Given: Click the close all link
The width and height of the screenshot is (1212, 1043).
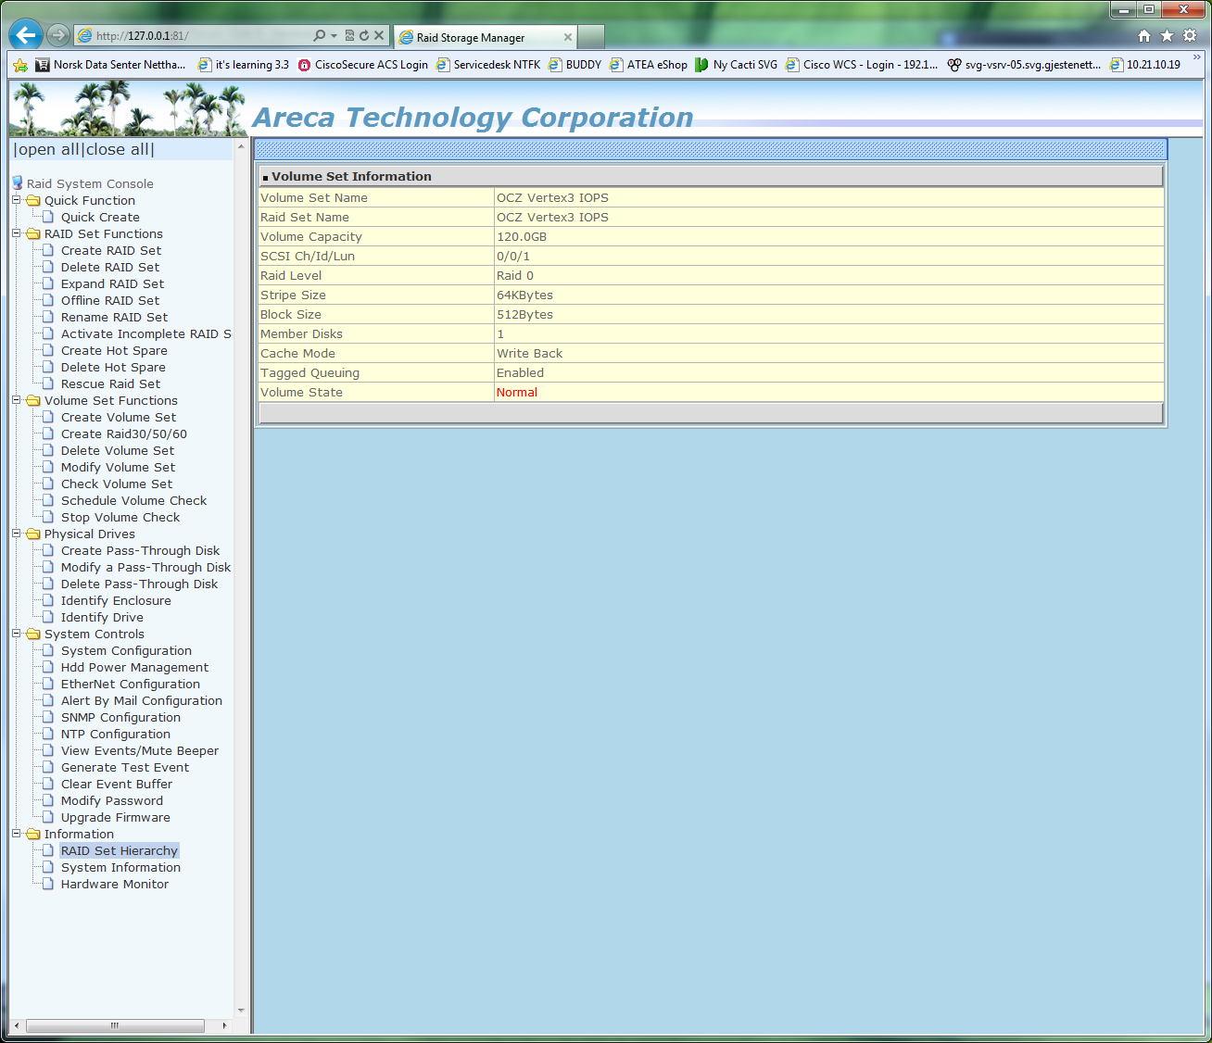Looking at the screenshot, I should pyautogui.click(x=119, y=149).
